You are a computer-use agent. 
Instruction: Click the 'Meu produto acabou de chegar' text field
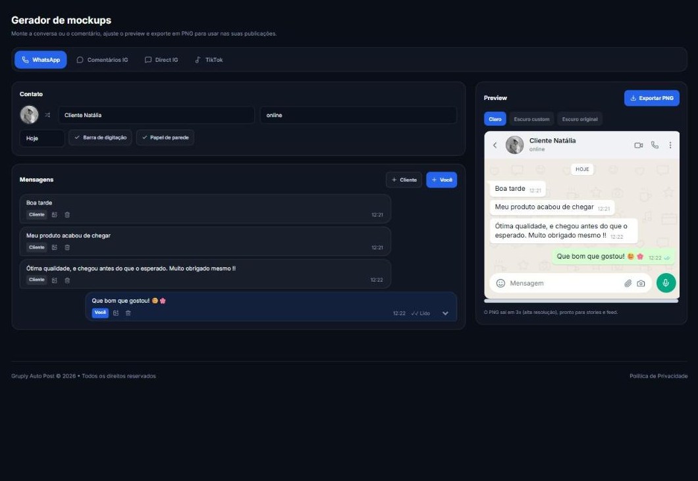coord(205,236)
